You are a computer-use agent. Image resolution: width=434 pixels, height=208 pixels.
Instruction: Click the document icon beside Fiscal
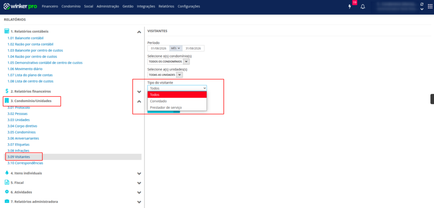pos(7,183)
